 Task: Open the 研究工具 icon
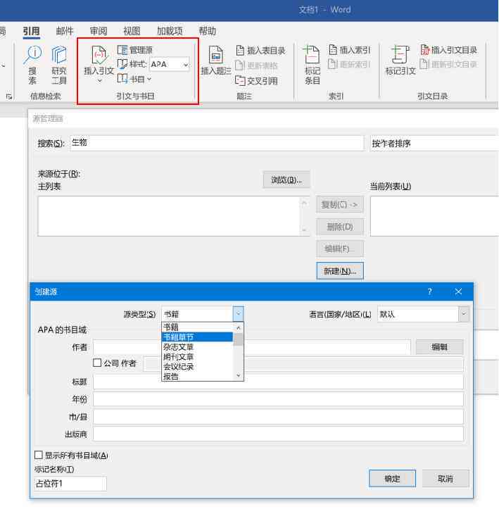click(59, 55)
